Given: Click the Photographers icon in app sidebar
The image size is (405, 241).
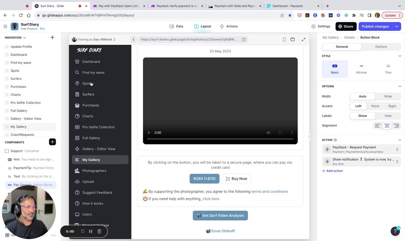Looking at the screenshot, I should (x=77, y=171).
